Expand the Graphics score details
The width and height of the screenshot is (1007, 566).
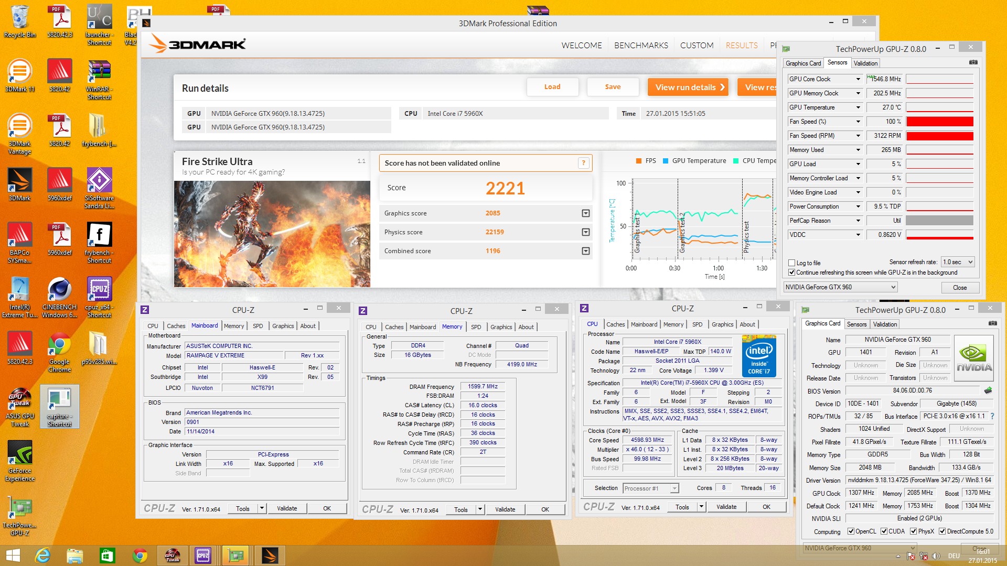[x=586, y=213]
